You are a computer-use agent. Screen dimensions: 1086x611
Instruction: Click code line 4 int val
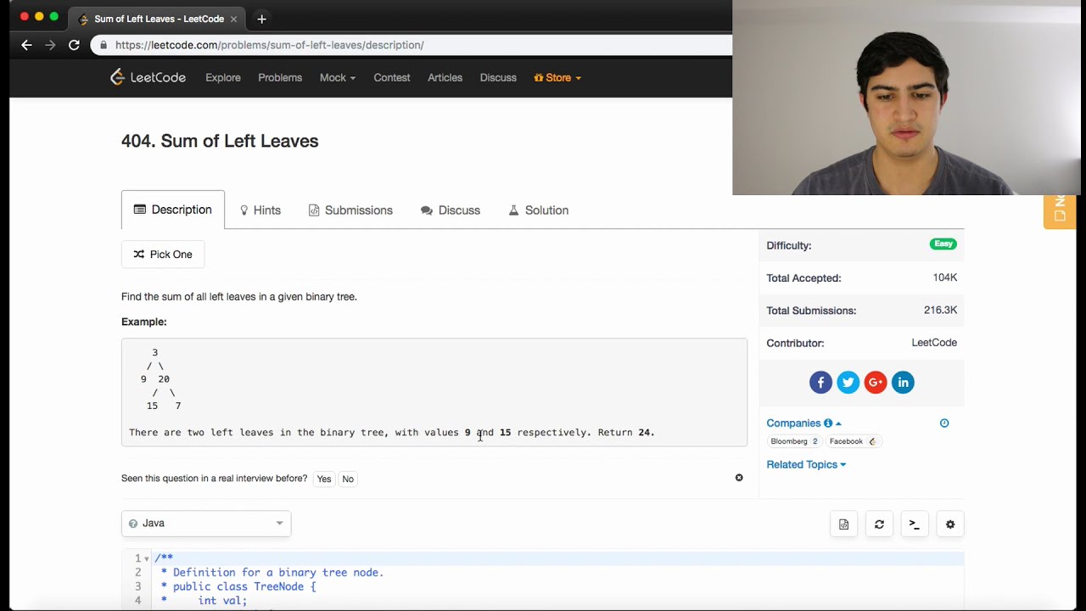pyautogui.click(x=204, y=601)
